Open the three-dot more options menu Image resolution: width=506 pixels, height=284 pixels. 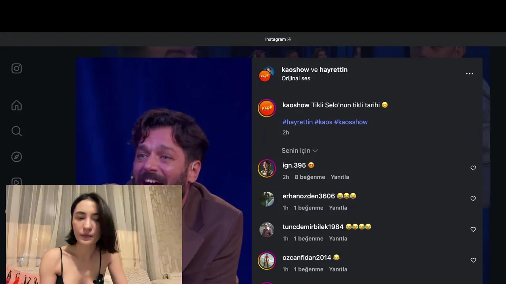pyautogui.click(x=469, y=74)
